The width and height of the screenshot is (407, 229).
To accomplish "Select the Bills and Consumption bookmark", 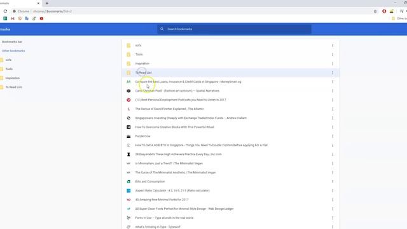I will pos(230,181).
